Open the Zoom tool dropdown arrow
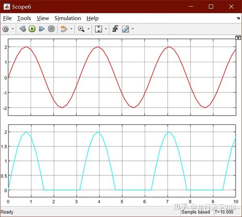The height and width of the screenshot is (217, 242). point(89,29)
